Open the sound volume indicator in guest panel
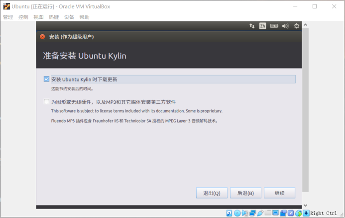 (285, 26)
